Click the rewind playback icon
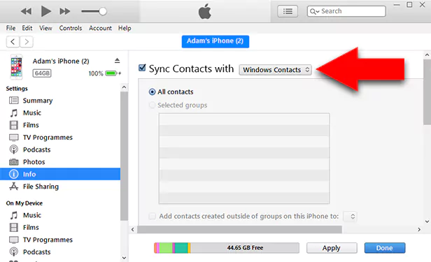431x262 pixels. [x=26, y=11]
